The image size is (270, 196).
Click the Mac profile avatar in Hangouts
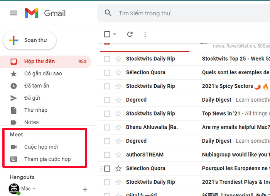[14, 189]
